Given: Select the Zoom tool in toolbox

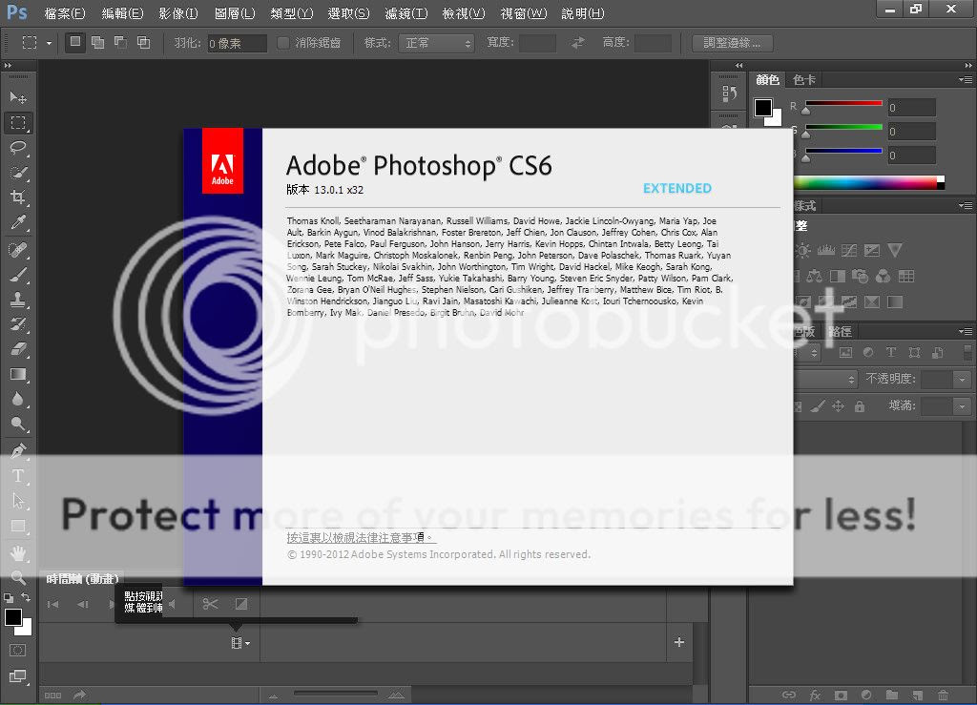Looking at the screenshot, I should pyautogui.click(x=18, y=577).
